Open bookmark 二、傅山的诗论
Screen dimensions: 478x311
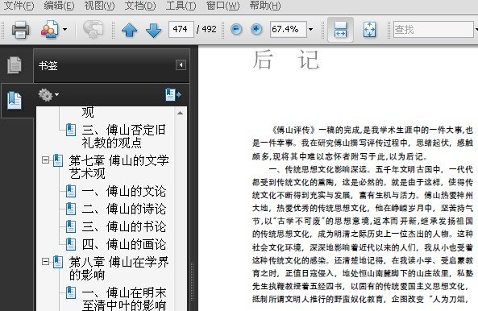124,209
